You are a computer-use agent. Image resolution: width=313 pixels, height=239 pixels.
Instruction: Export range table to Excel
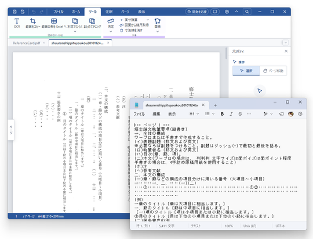tap(54, 23)
